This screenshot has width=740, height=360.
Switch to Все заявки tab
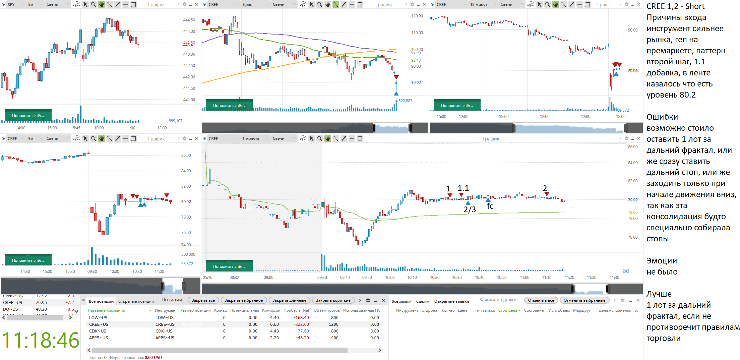[402, 301]
